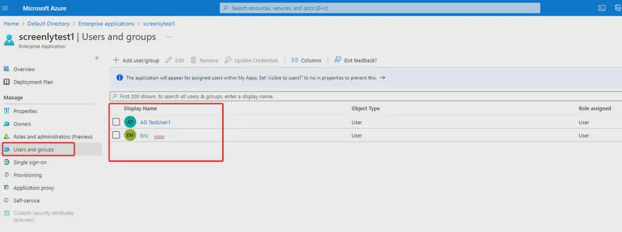The width and height of the screenshot is (622, 232).
Task: Click the Columns button
Action: pos(306,60)
